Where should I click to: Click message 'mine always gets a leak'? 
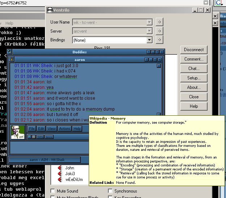click(x=71, y=92)
